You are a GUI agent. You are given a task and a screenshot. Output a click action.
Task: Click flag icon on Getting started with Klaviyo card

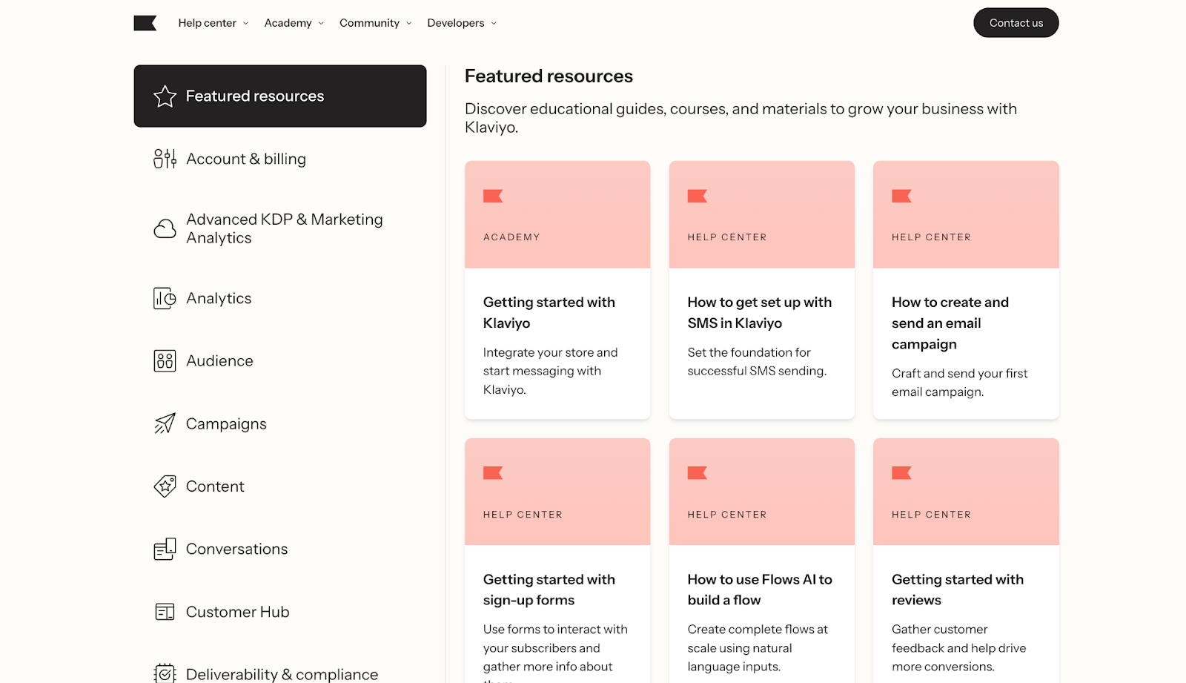(x=493, y=196)
